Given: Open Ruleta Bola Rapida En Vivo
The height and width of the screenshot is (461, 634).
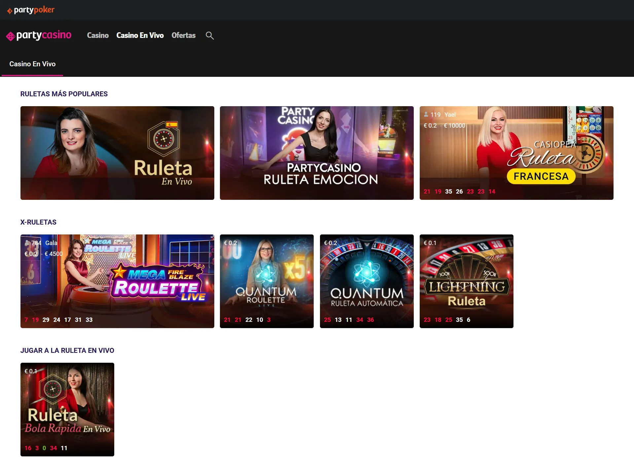Looking at the screenshot, I should (67, 410).
